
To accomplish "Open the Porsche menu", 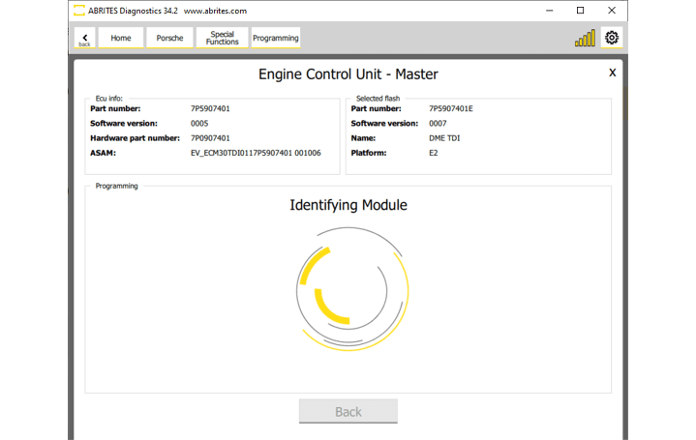I will tap(169, 38).
